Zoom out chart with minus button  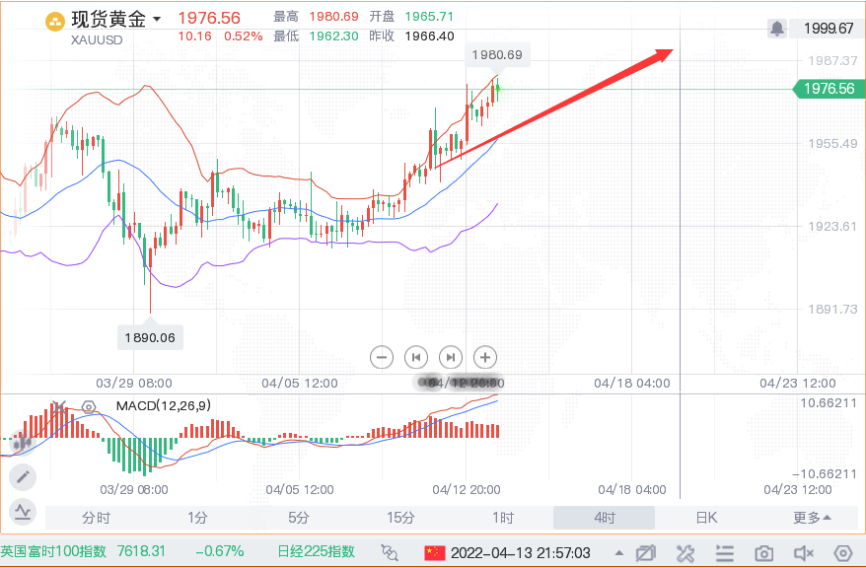coord(382,357)
